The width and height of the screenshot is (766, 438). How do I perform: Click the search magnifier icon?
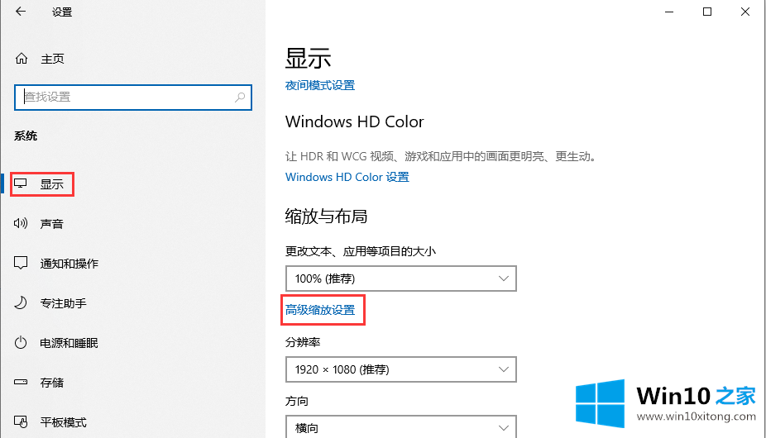[x=240, y=97]
